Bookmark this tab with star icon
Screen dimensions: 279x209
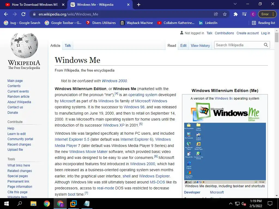225,14
